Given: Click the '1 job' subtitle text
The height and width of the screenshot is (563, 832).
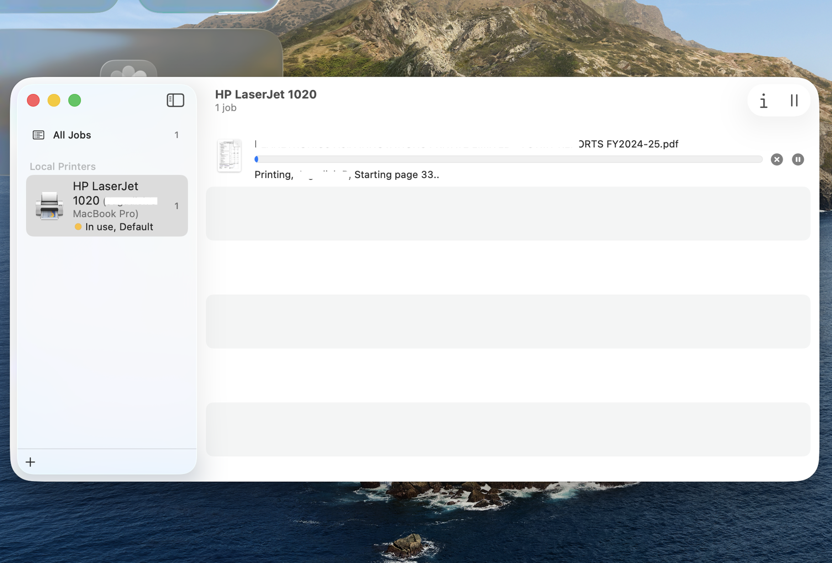Looking at the screenshot, I should pyautogui.click(x=226, y=108).
